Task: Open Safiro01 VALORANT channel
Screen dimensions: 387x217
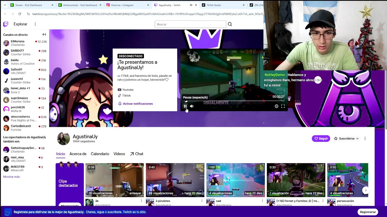Action: [25, 71]
